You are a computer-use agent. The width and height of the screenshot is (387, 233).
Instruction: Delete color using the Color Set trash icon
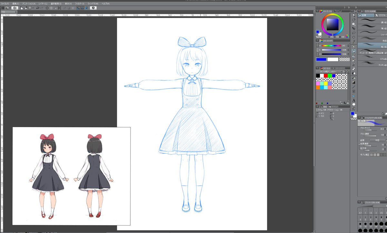click(x=348, y=103)
